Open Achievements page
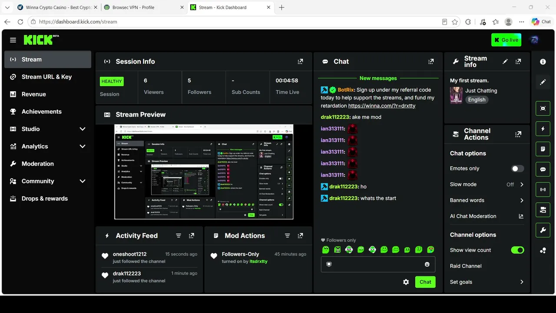 click(x=48, y=112)
